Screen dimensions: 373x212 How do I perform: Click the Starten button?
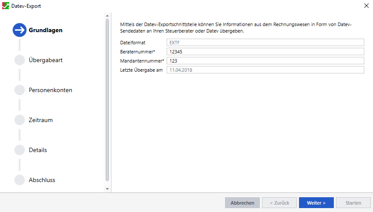353,203
